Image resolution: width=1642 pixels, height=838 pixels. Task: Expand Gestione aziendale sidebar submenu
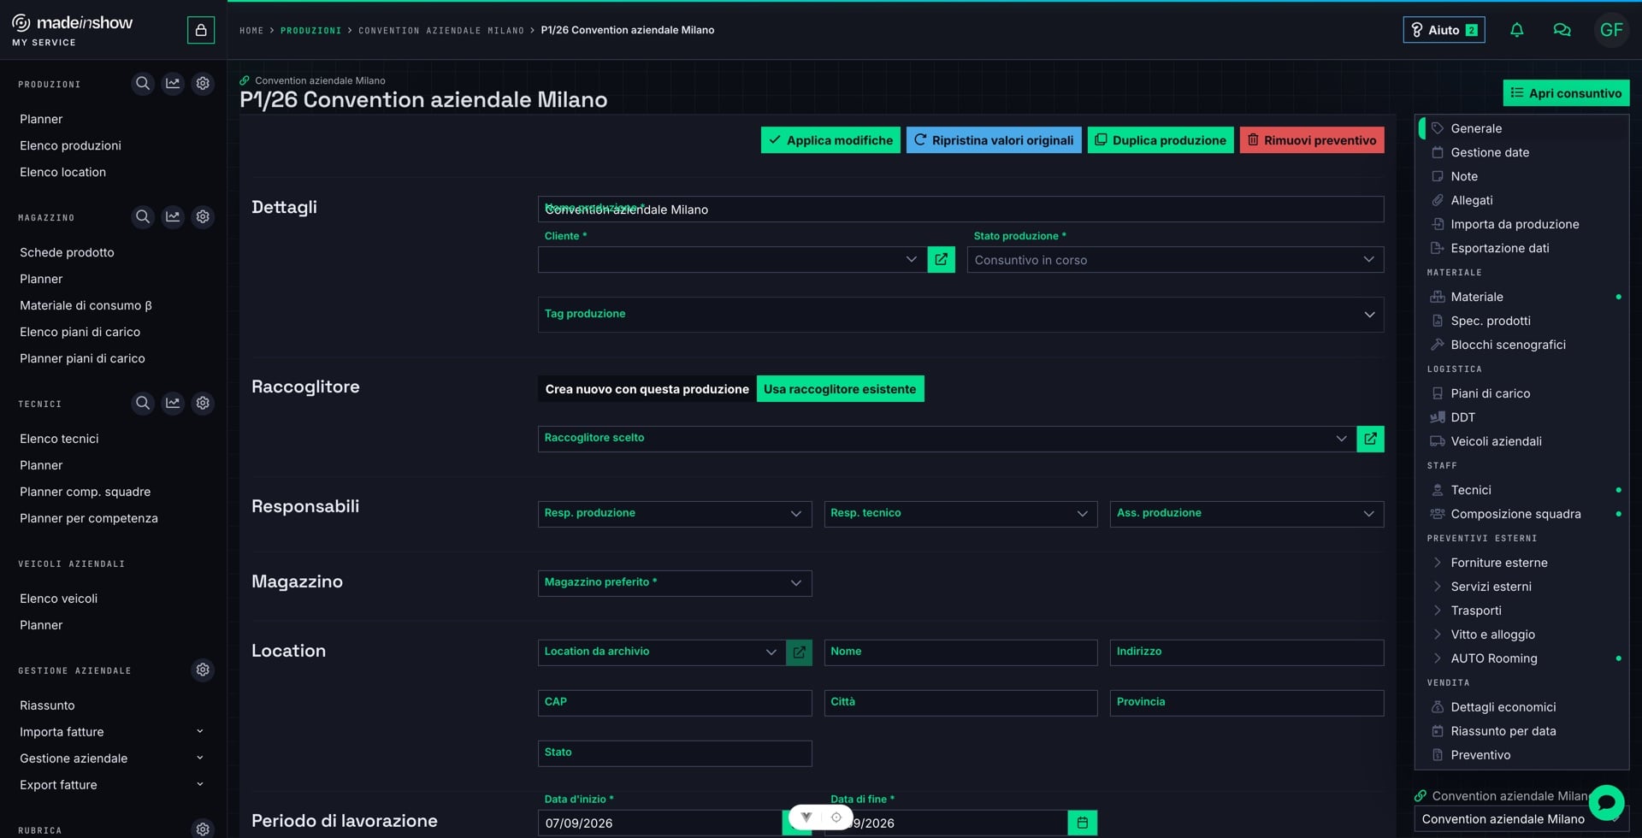112,758
